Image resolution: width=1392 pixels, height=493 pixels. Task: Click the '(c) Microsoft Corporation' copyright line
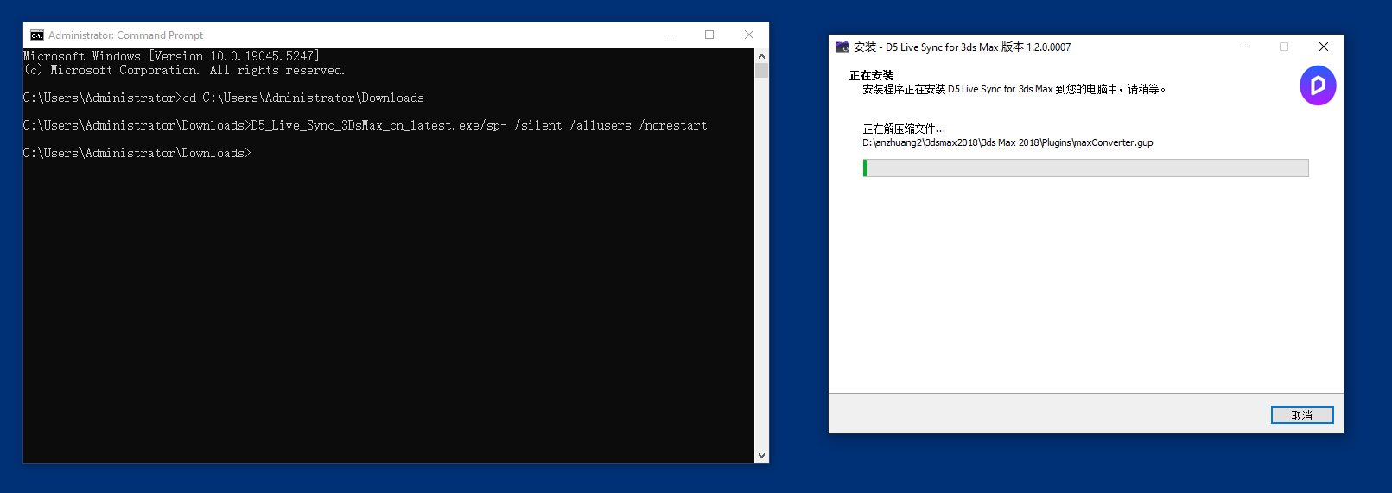point(184,71)
